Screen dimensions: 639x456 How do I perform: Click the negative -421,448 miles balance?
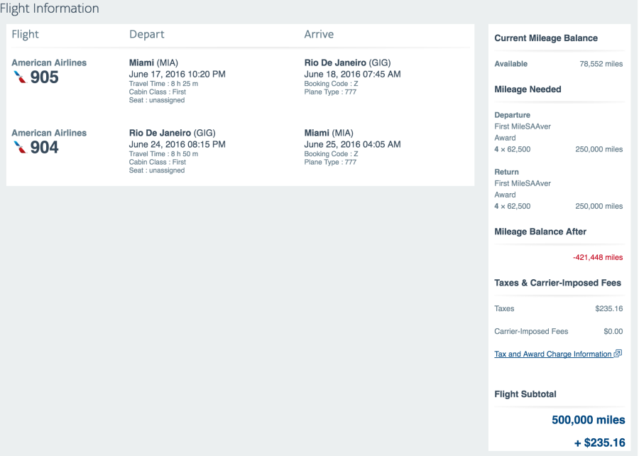coord(597,257)
